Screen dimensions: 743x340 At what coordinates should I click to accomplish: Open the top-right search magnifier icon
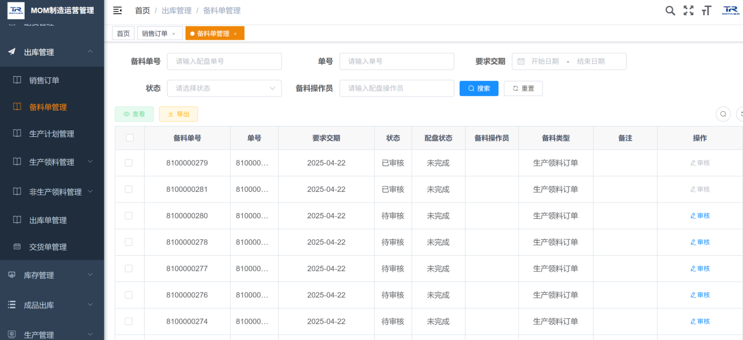[x=670, y=11]
